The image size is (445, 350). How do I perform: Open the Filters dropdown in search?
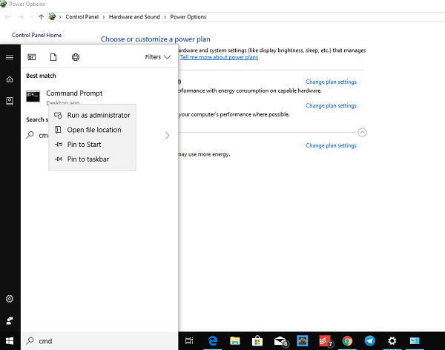tap(157, 57)
